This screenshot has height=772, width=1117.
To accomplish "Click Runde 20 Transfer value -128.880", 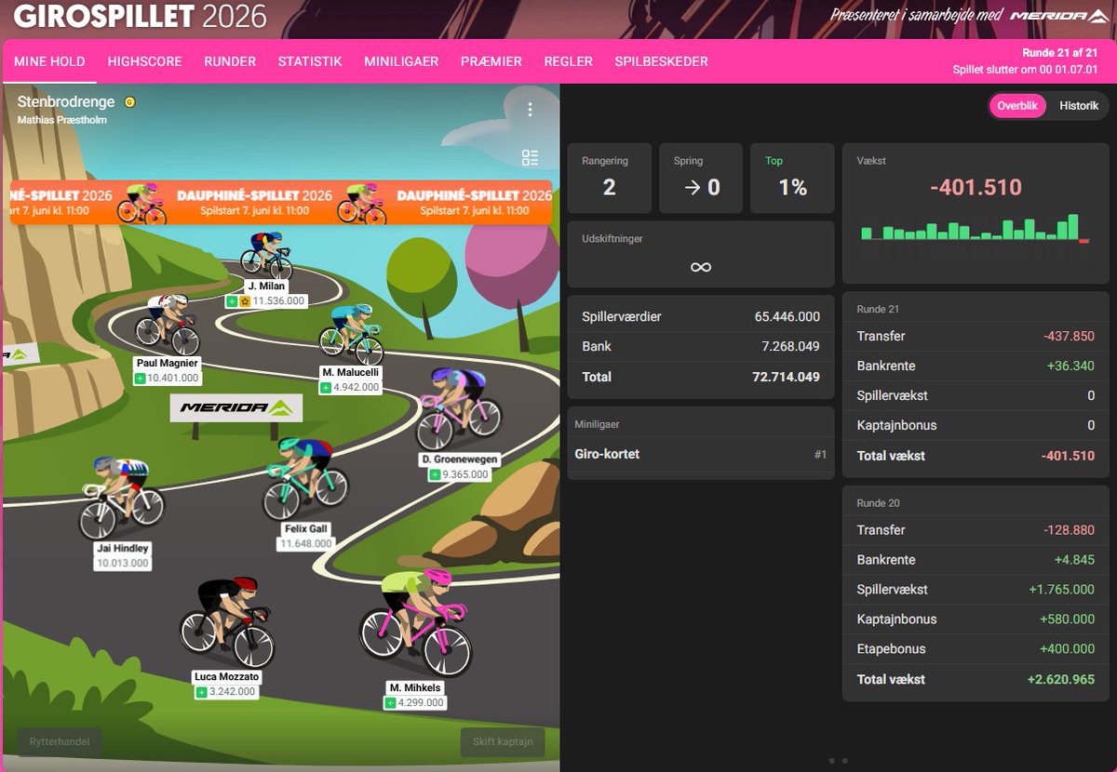I will 1069,530.
